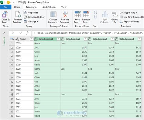
Task: Switch to the View tab
Action: pyautogui.click(x=64, y=7)
